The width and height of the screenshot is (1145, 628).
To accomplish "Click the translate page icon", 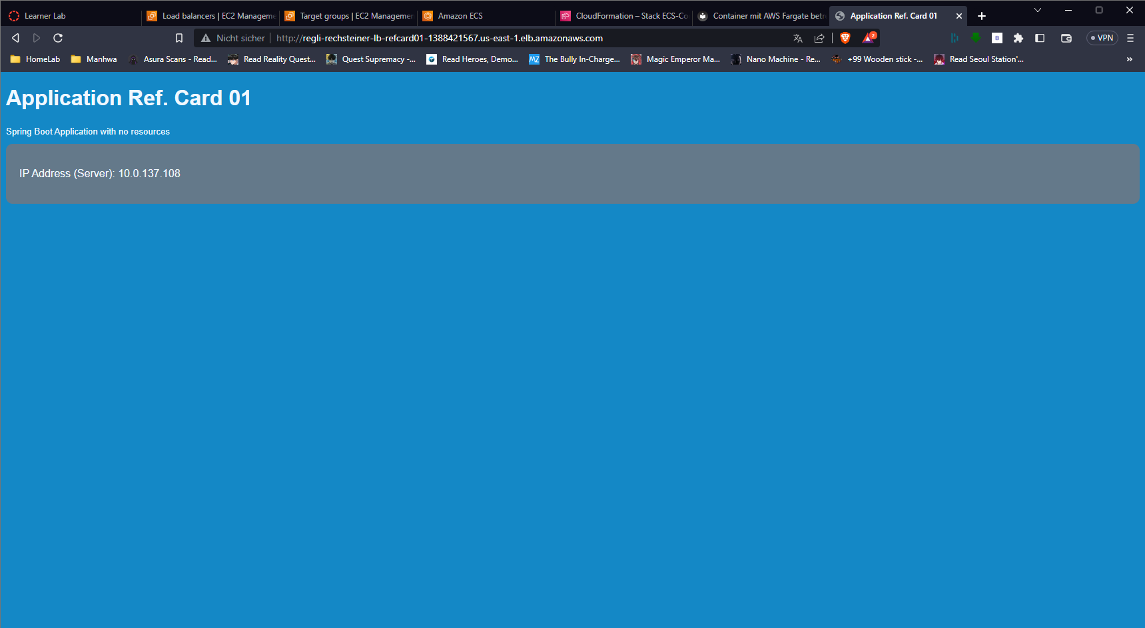I will coord(798,38).
